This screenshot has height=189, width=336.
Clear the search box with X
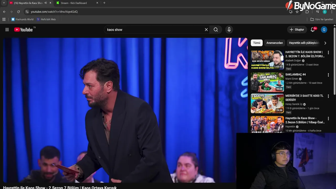(206, 30)
